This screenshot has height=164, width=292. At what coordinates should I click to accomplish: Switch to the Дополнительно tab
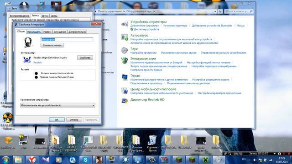(x=77, y=32)
